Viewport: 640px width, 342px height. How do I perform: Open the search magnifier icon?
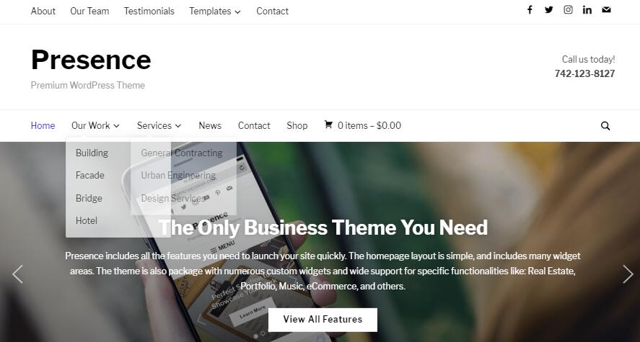pyautogui.click(x=605, y=126)
